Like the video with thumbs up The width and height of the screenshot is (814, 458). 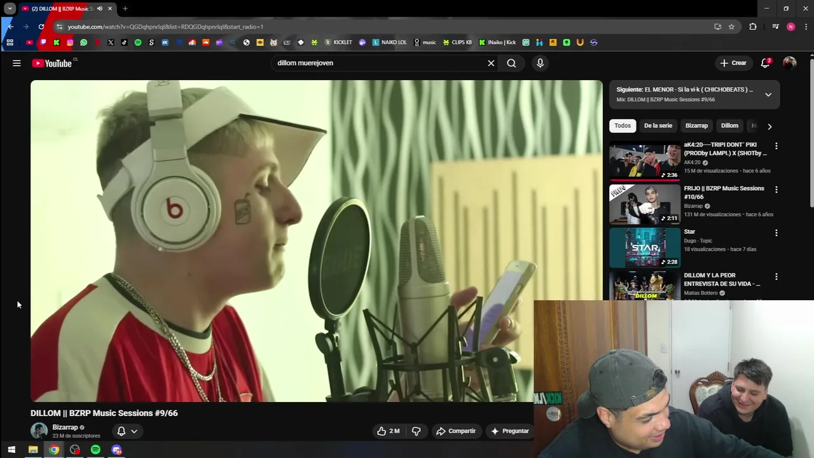389,431
